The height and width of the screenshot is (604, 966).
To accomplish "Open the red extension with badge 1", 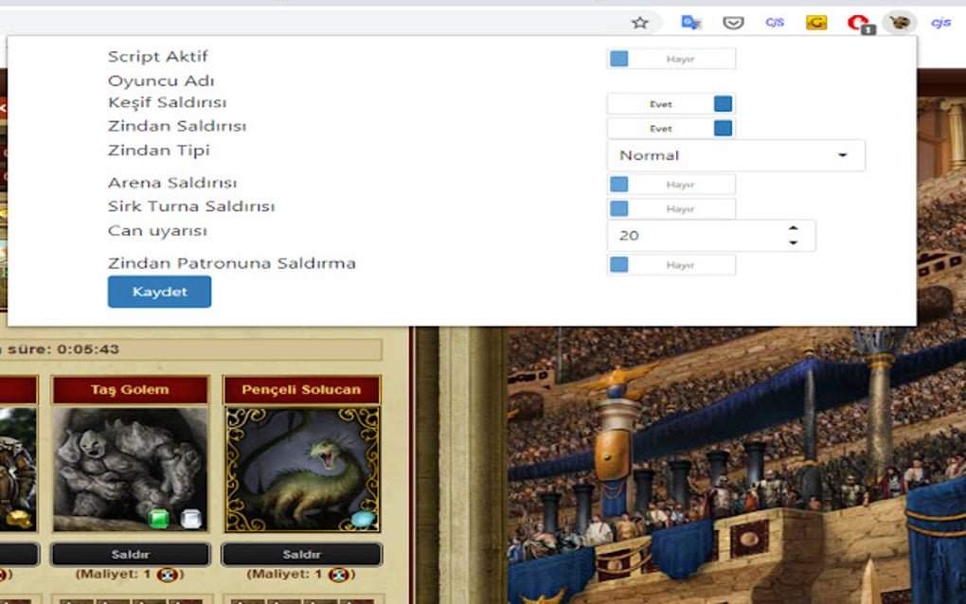I will (861, 24).
